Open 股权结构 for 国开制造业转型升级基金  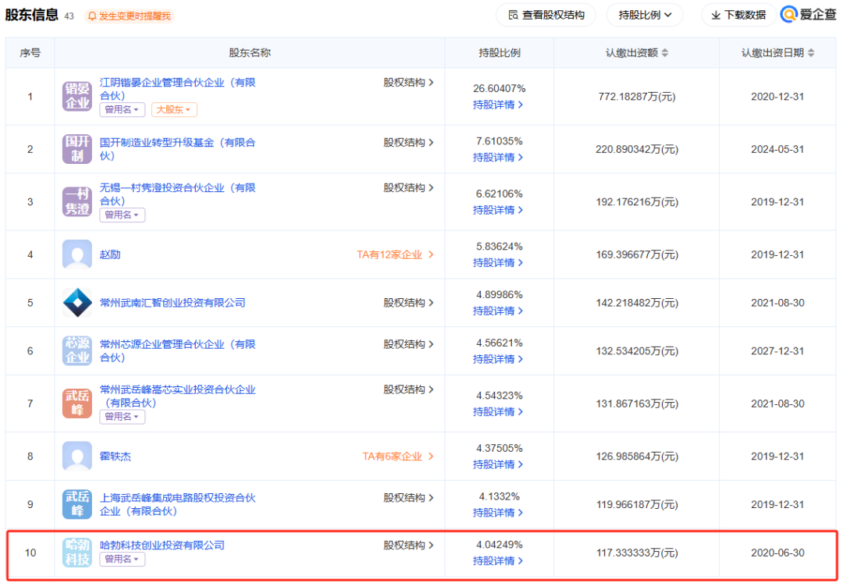pyautogui.click(x=408, y=142)
